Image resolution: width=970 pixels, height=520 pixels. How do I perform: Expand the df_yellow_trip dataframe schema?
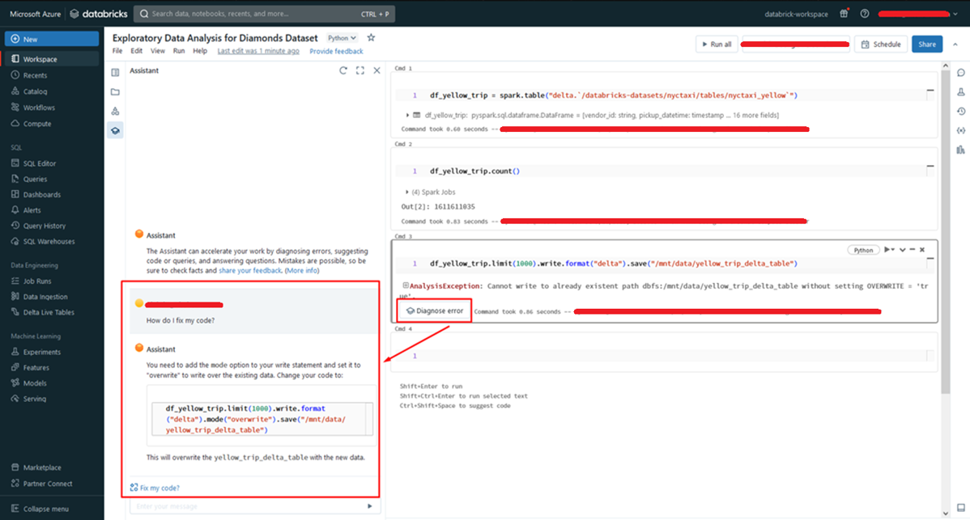(x=407, y=116)
